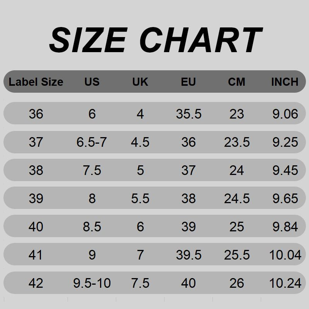Click the 10.24 inch value

click(285, 283)
